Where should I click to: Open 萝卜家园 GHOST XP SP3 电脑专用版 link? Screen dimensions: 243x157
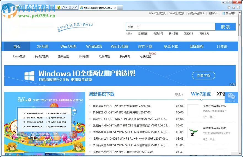pyautogui.click(x=121, y=112)
